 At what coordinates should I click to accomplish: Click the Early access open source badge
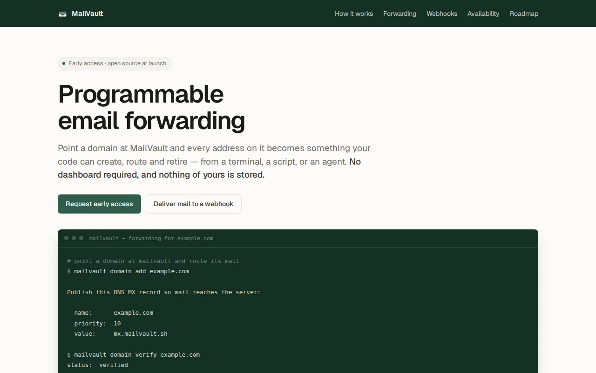click(115, 63)
